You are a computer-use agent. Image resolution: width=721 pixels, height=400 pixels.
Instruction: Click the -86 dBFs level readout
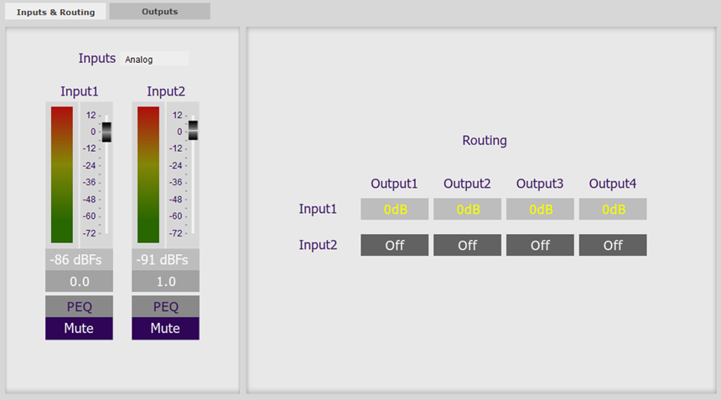(79, 260)
